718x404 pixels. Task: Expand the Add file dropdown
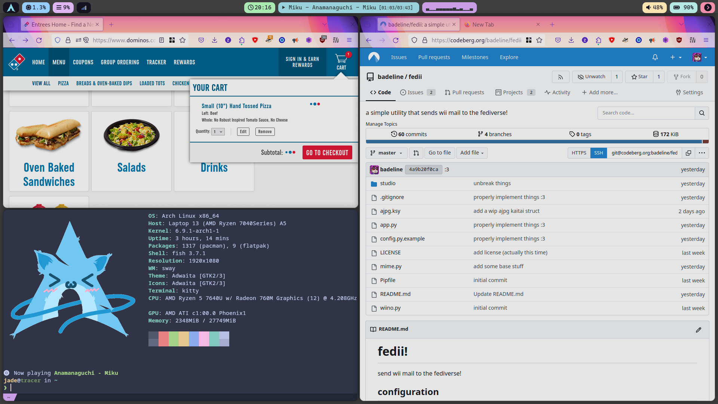pyautogui.click(x=472, y=153)
